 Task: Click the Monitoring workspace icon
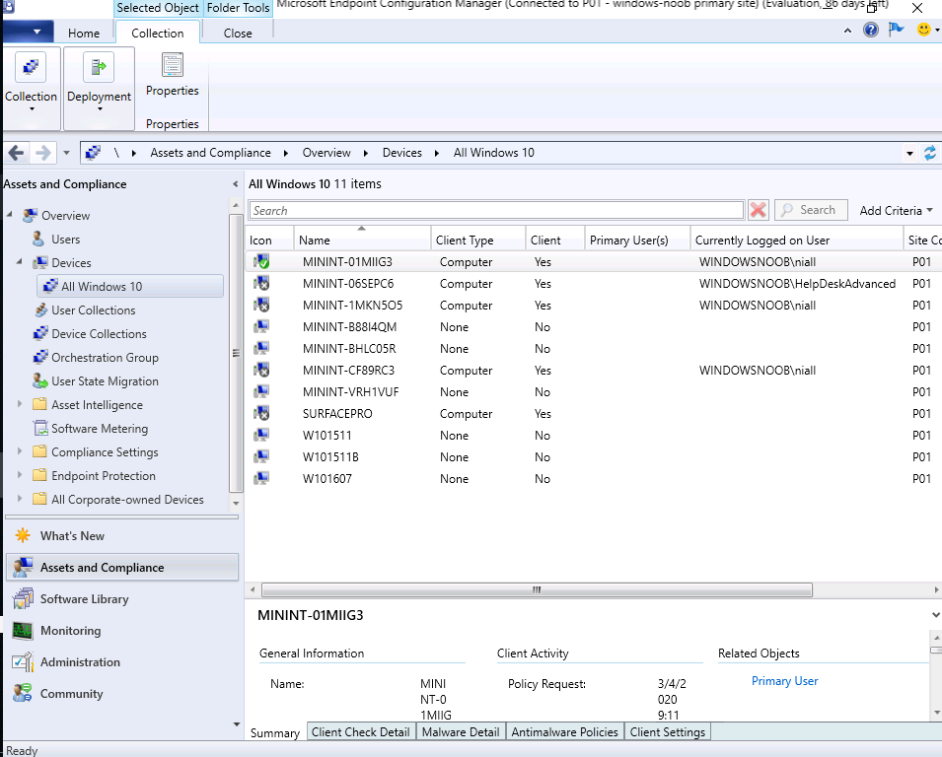pyautogui.click(x=23, y=630)
